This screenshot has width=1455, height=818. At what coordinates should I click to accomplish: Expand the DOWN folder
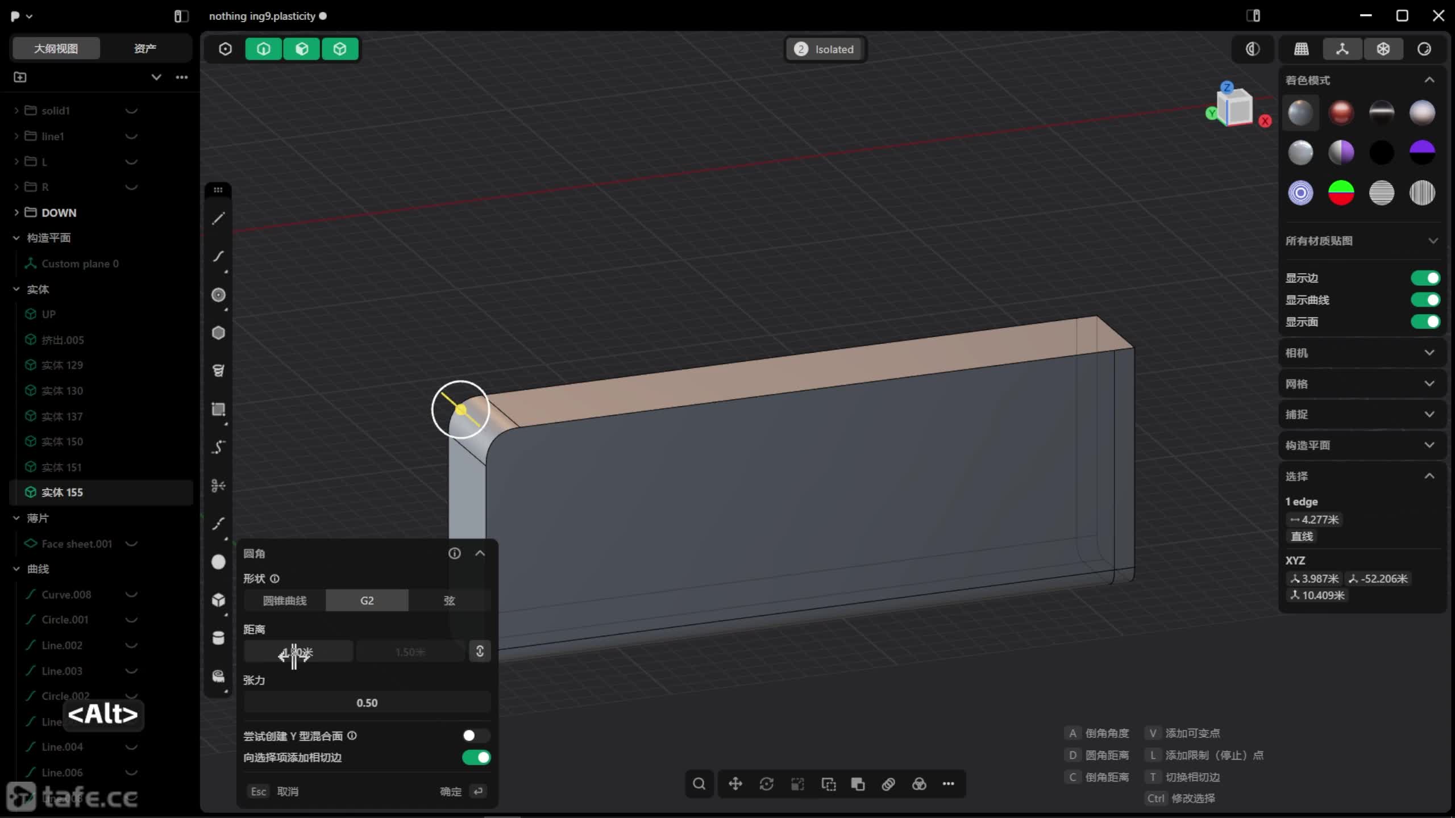click(16, 212)
